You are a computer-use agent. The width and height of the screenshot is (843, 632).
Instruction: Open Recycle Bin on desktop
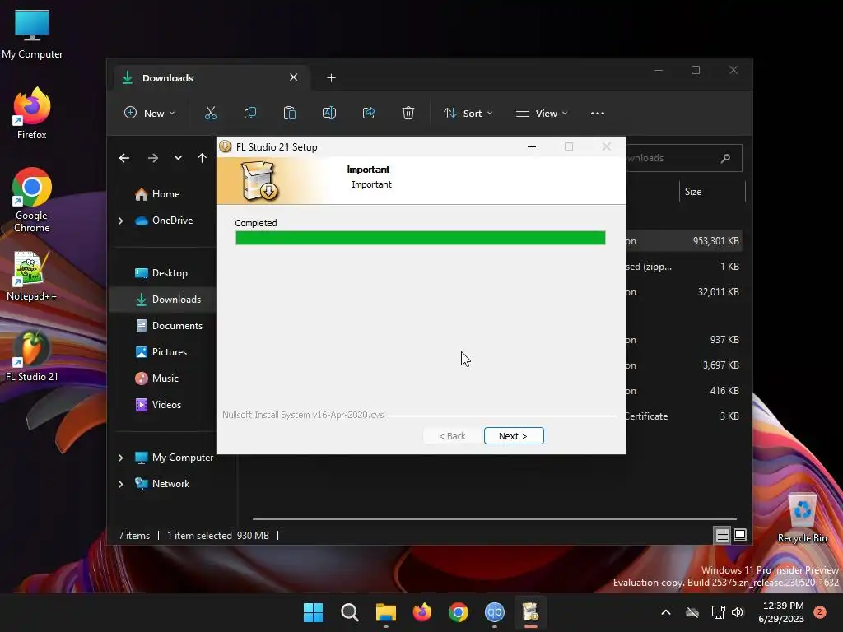pos(802,518)
